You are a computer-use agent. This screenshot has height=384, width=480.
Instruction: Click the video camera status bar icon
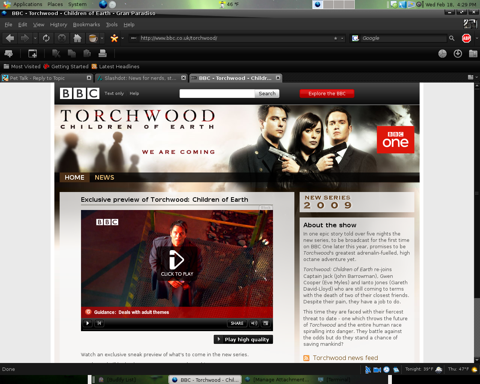coord(377,370)
